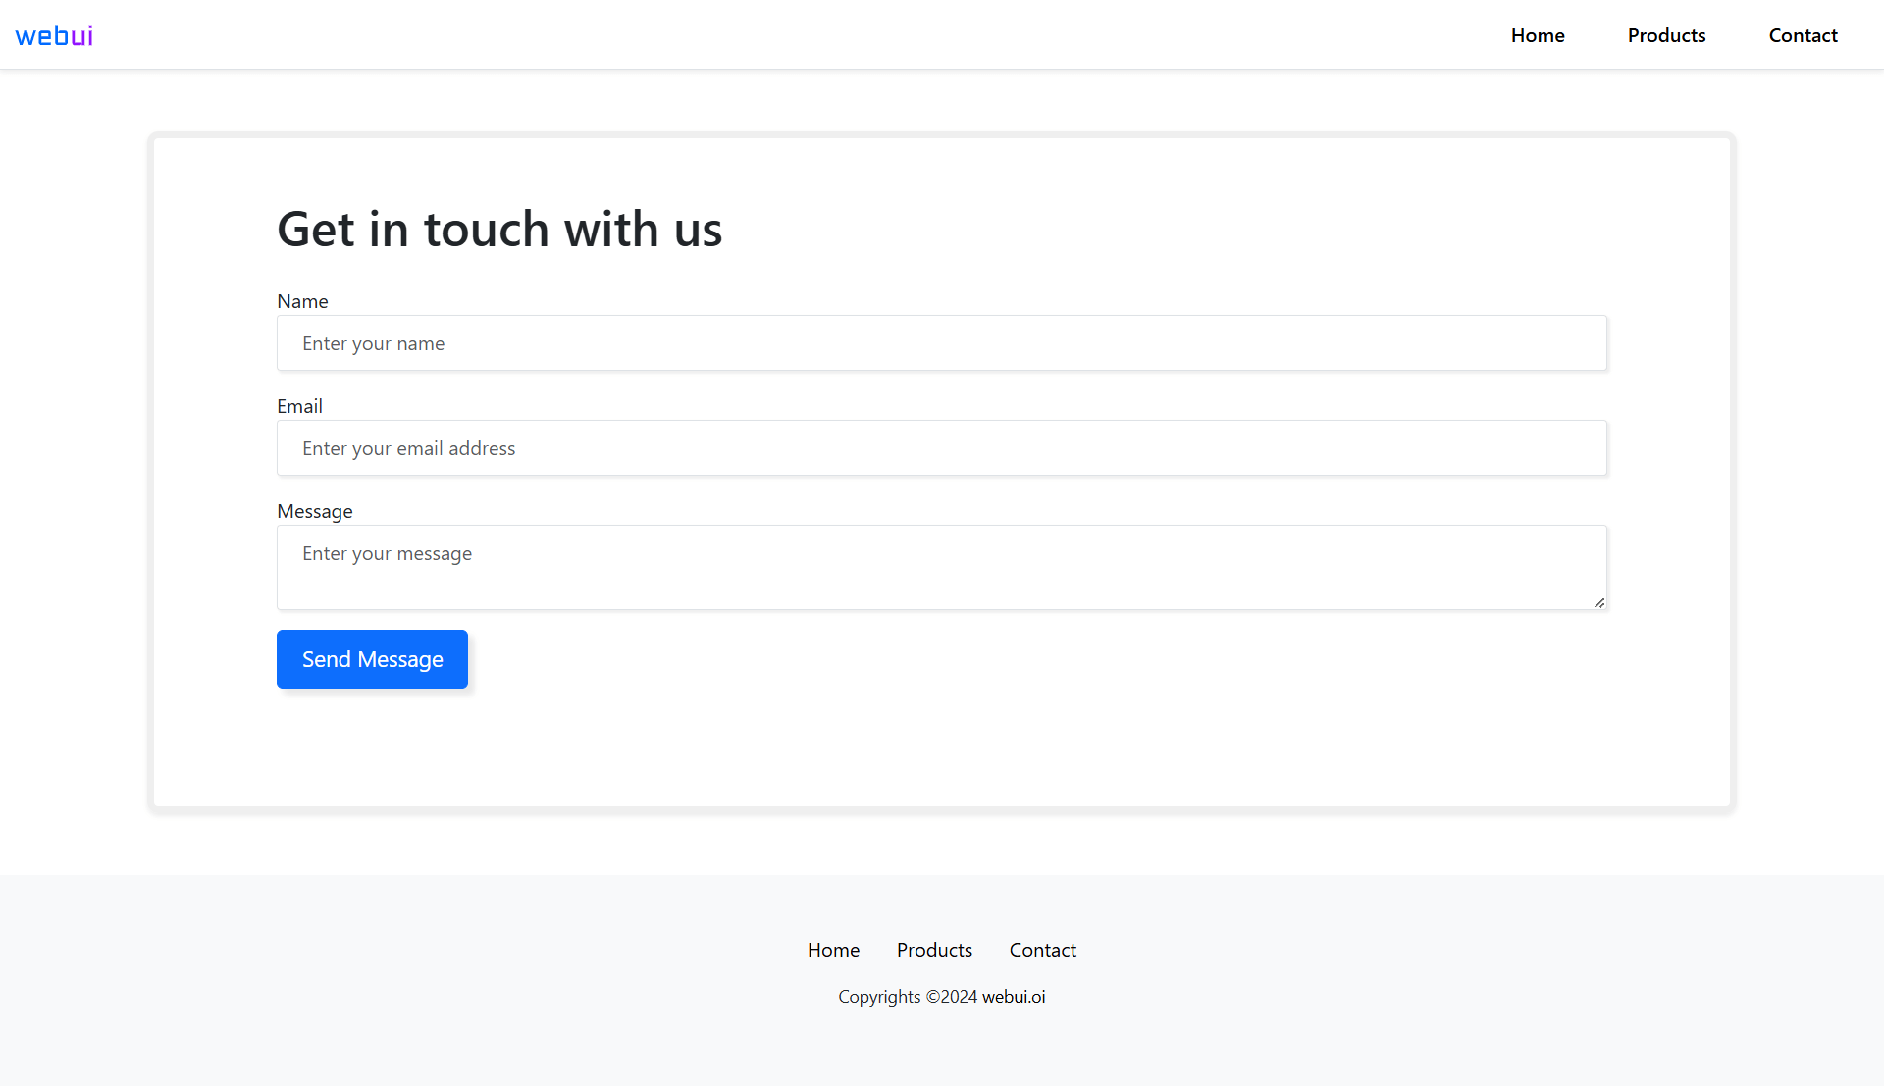The width and height of the screenshot is (1884, 1086).
Task: Go to Contact in the top navigation
Action: pyautogui.click(x=1803, y=35)
